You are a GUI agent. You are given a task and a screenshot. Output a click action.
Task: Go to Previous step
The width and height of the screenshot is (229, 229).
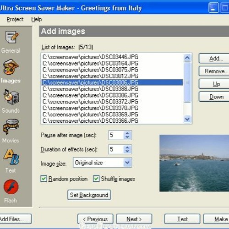click(x=95, y=219)
